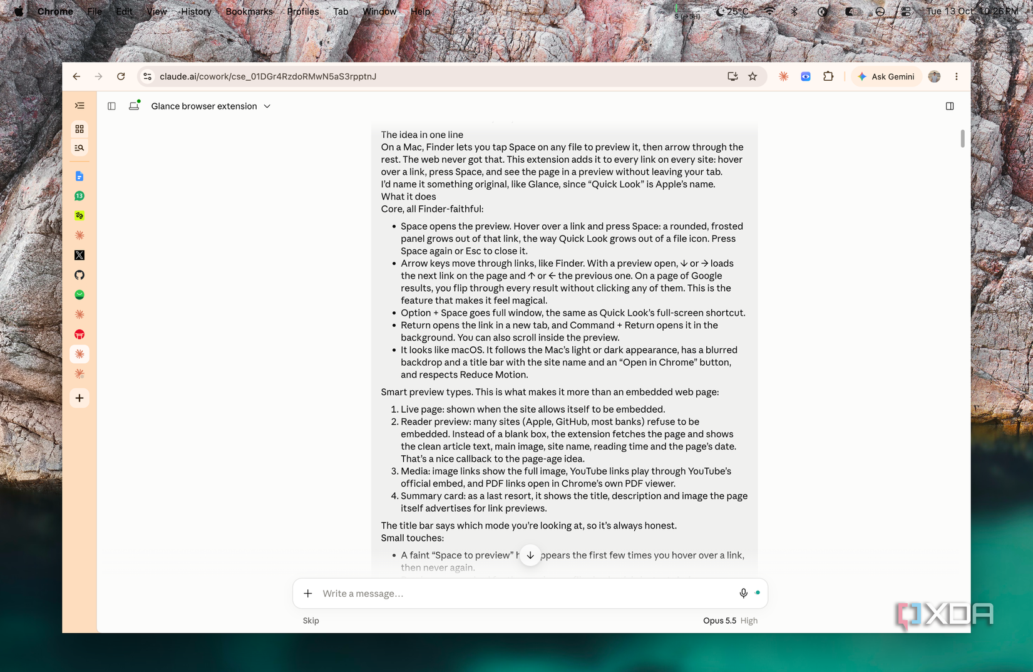Click the Claude extension icon in Chrome toolbar
This screenshot has height=672, width=1033.
pyautogui.click(x=783, y=76)
